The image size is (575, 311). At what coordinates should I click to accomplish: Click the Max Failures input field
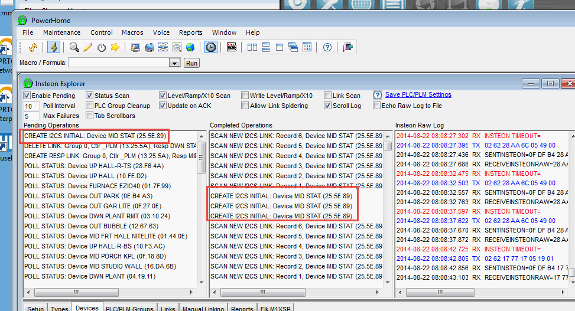pos(31,116)
